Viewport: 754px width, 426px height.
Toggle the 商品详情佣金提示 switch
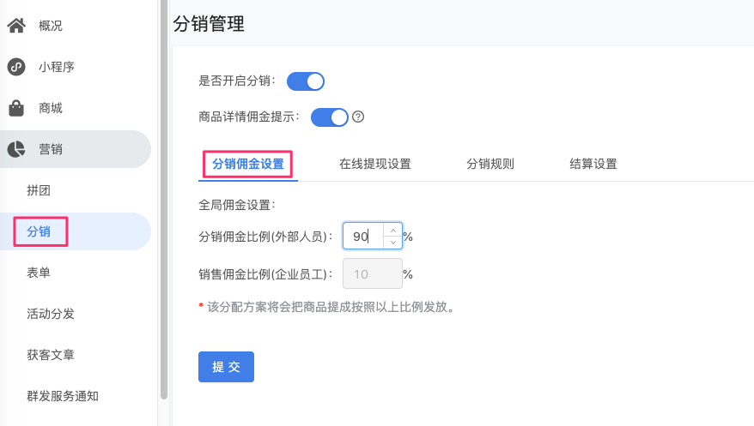(330, 117)
